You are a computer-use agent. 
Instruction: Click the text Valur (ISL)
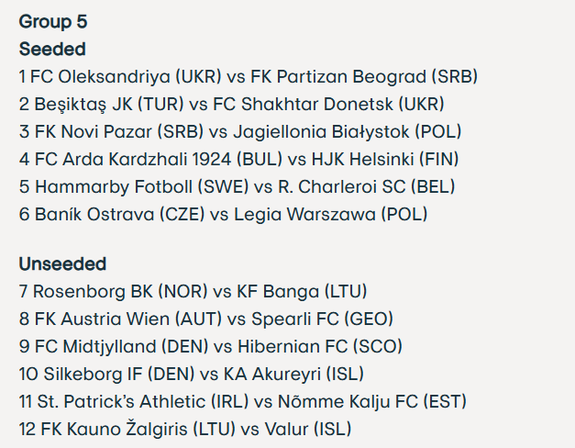(308, 430)
